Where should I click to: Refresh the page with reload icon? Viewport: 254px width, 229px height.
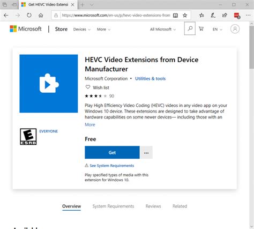coord(29,16)
